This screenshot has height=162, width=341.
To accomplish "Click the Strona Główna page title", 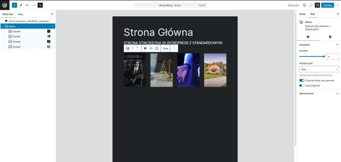I will click(158, 32).
